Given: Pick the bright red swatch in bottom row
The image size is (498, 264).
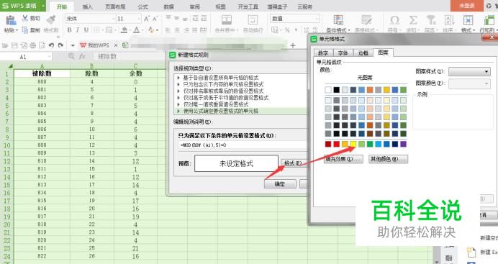Looking at the screenshot, I should click(336, 145).
